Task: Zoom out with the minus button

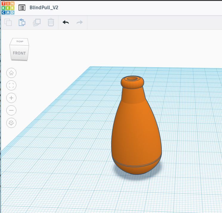Action: click(x=11, y=110)
